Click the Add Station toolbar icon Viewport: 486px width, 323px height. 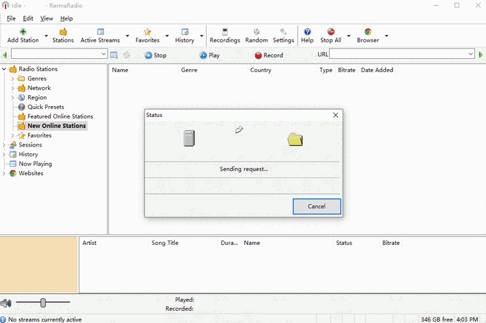click(22, 32)
